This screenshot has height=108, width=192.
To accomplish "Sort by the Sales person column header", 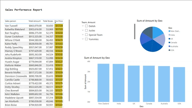I will pos(10,21).
